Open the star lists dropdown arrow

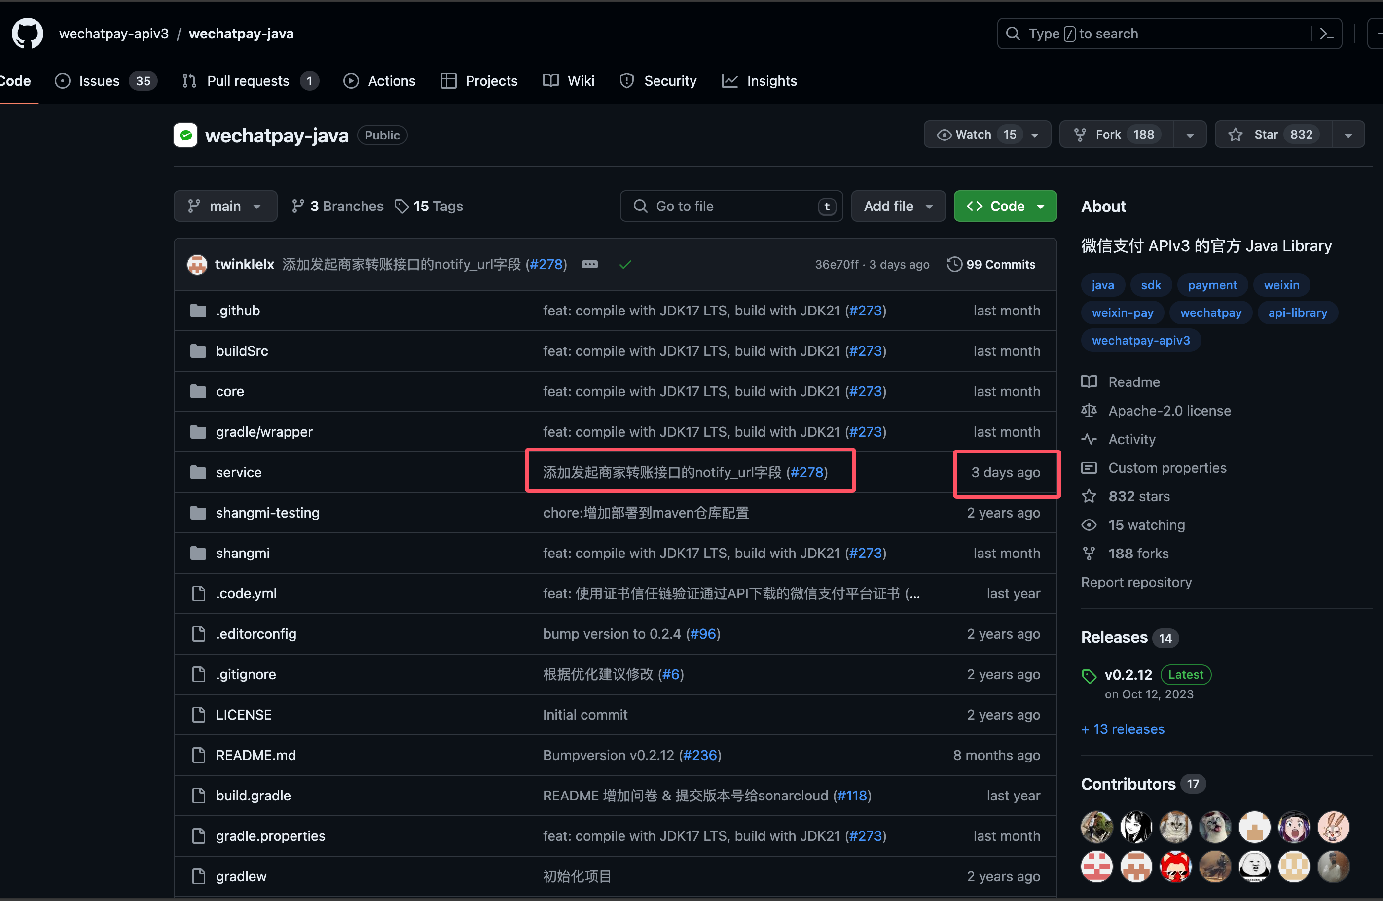click(1348, 135)
